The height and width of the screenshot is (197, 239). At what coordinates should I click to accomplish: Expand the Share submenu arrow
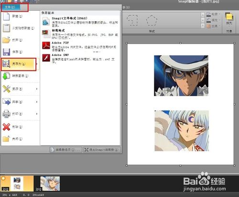pyautogui.click(x=37, y=102)
